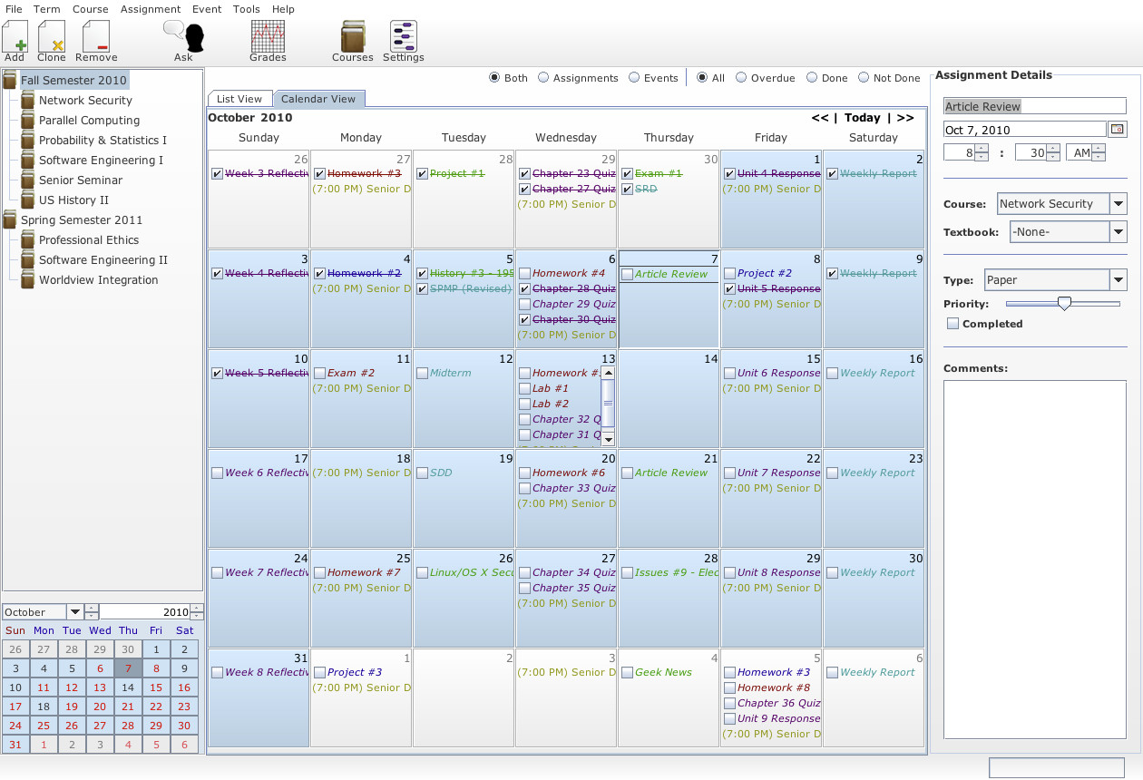Increase the year 2010 stepper
Screen dimensions: 1143x780
(x=197, y=609)
